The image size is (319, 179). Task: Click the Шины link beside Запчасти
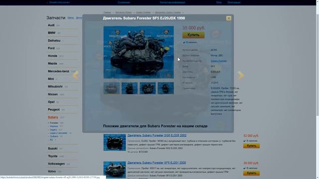(71, 18)
